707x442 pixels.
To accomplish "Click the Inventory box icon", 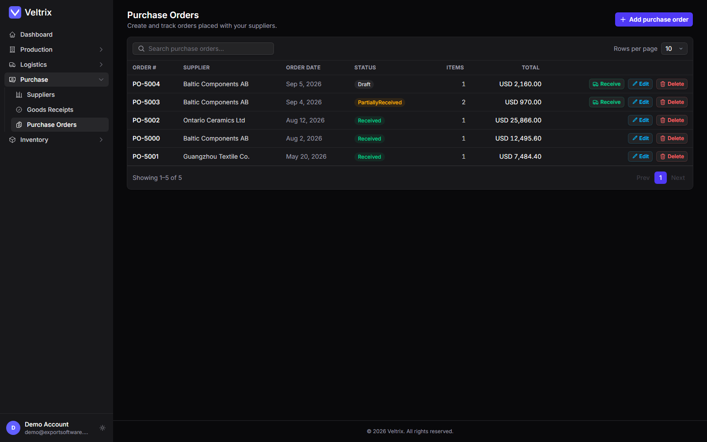I will click(12, 140).
